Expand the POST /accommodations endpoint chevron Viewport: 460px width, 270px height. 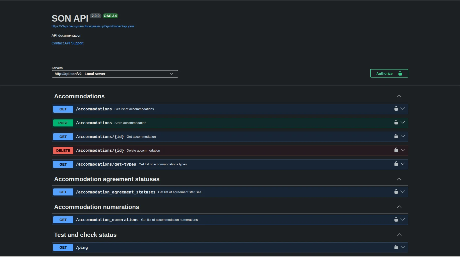pyautogui.click(x=403, y=122)
